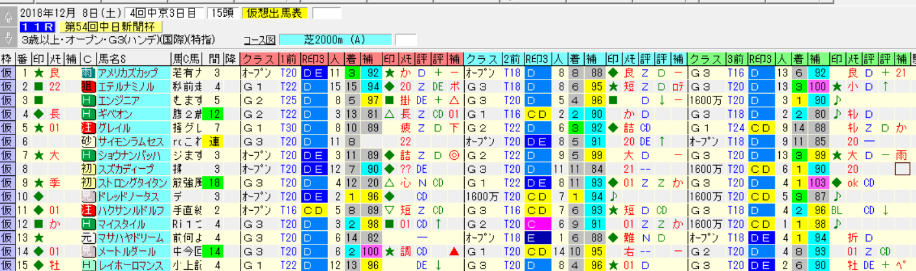Click the pink 100 rating in メートルダール row
The image size is (916, 271).
pos(371,252)
